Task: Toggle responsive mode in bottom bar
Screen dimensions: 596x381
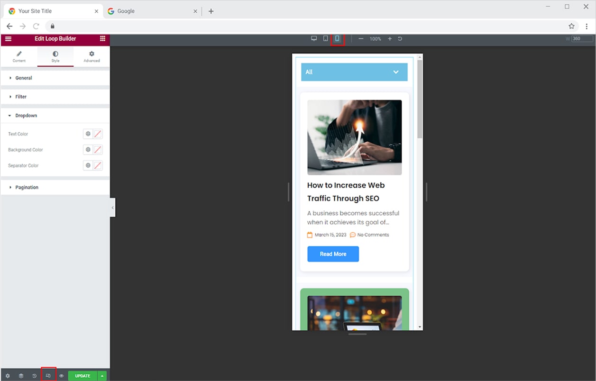Action: (x=48, y=376)
